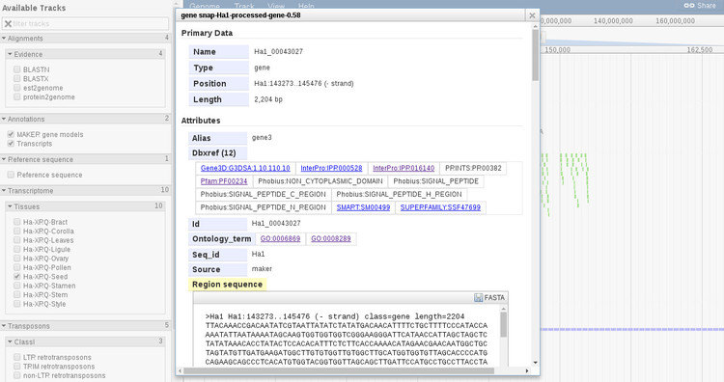This screenshot has width=724, height=382.
Task: Enable the Reference sequence track
Action: point(11,175)
